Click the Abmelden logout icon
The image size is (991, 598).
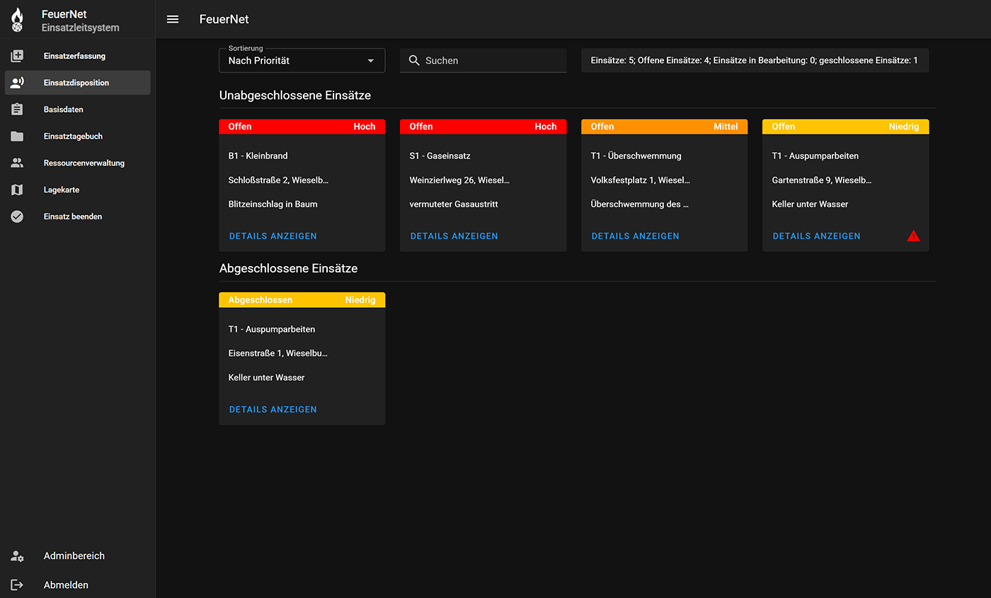click(18, 585)
